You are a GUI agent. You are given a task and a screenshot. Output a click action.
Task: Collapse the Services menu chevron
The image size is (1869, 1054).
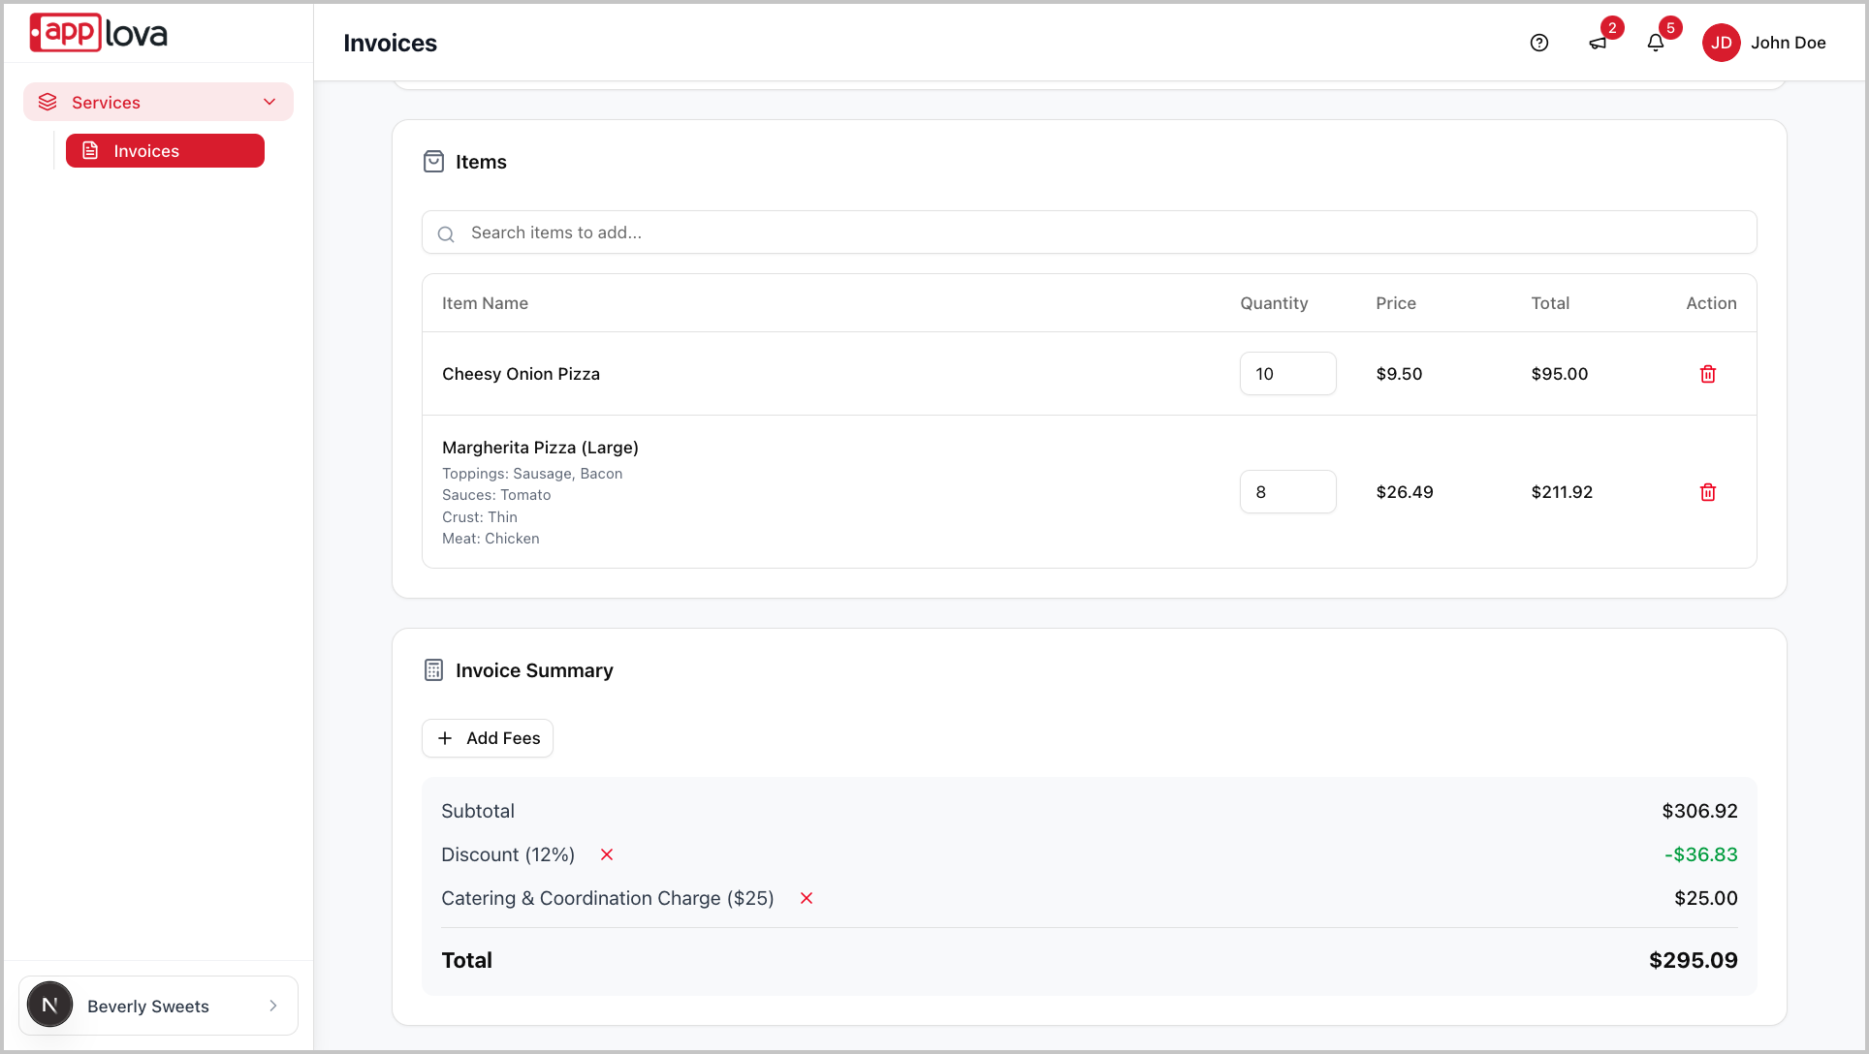click(x=269, y=102)
